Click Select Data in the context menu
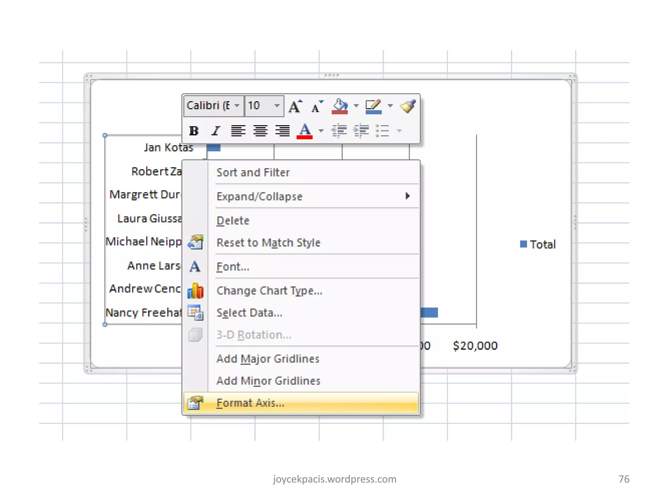 (249, 313)
